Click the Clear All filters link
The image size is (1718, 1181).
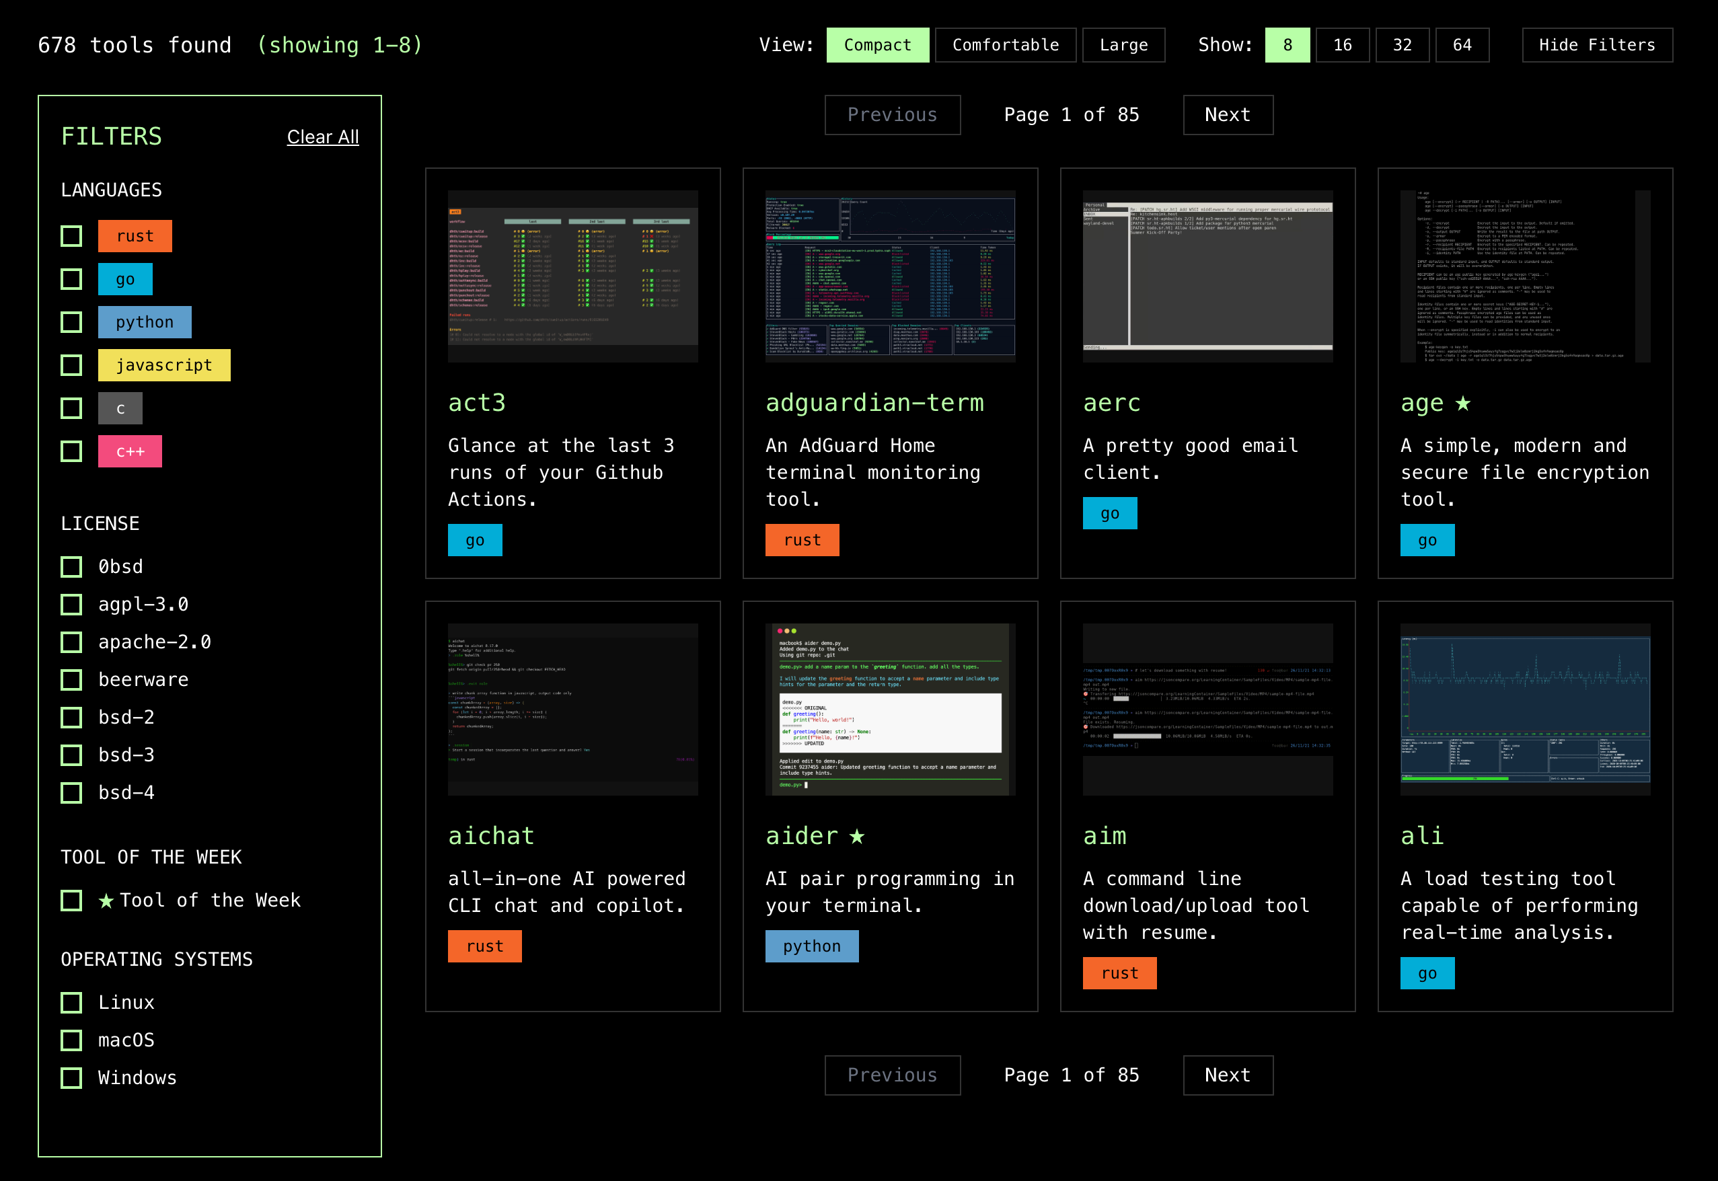323,137
